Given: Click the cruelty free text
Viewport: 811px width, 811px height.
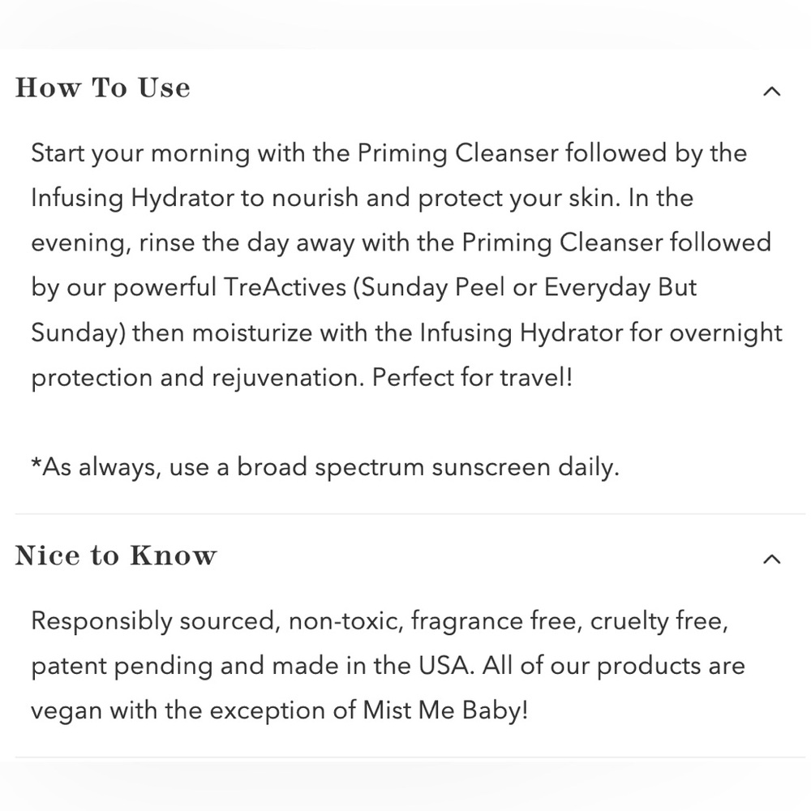Looking at the screenshot, I should (659, 621).
